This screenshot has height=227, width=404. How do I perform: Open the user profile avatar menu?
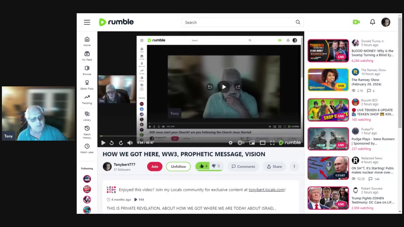tap(386, 22)
